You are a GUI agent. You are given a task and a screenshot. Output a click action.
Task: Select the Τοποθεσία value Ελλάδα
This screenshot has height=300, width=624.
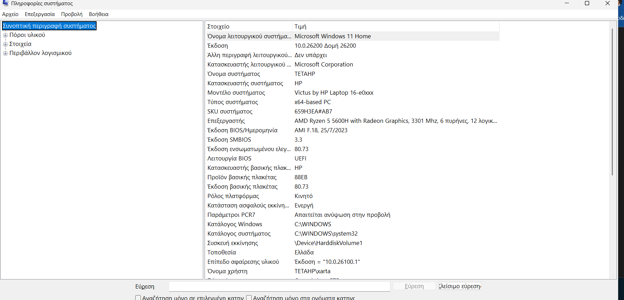(304, 252)
